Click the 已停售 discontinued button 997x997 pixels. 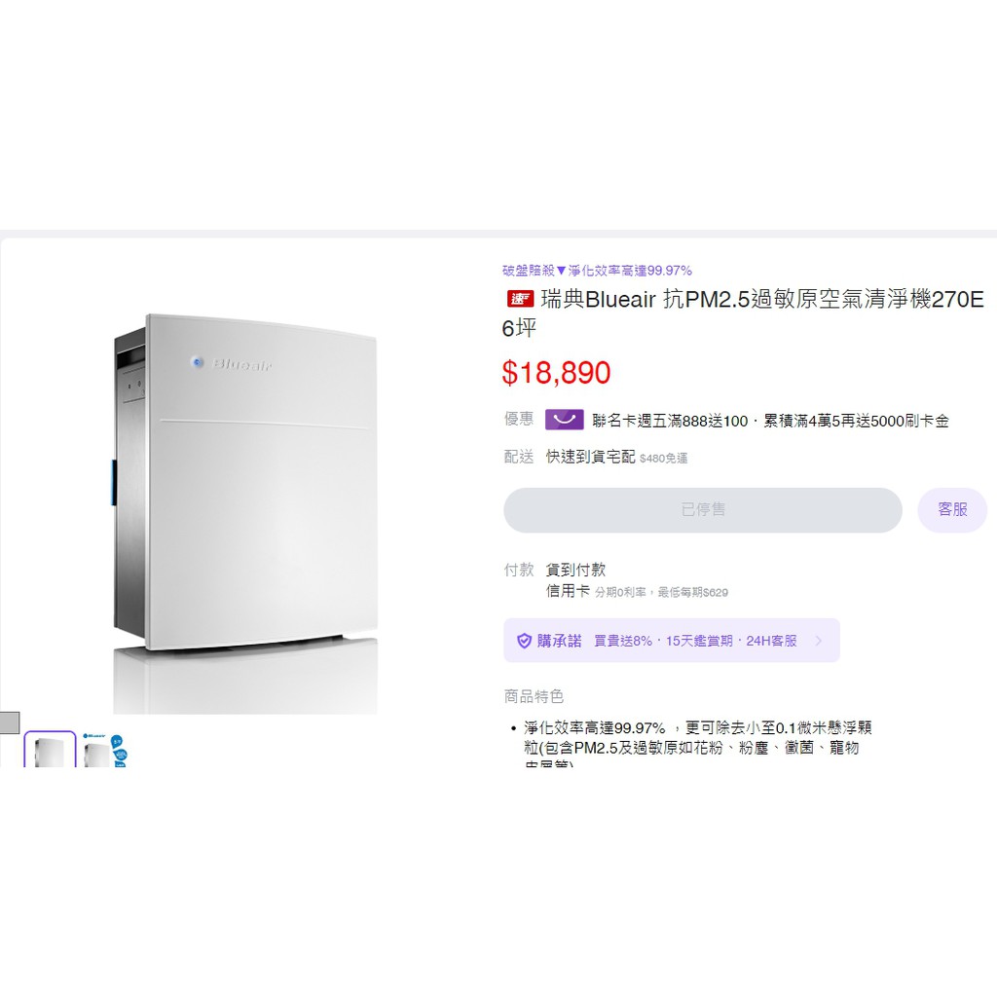[703, 510]
